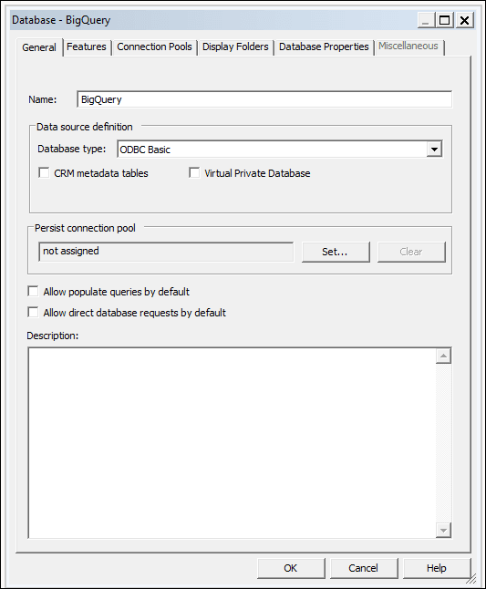The height and width of the screenshot is (589, 486).
Task: Check the Virtual Private Database option
Action: click(194, 173)
